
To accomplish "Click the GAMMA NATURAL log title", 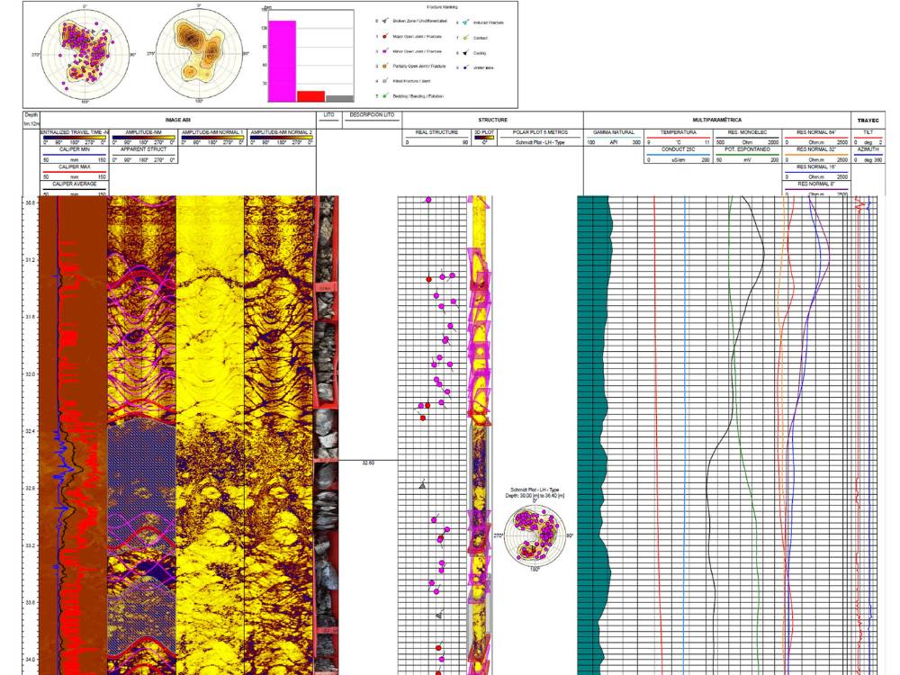I will click(614, 132).
